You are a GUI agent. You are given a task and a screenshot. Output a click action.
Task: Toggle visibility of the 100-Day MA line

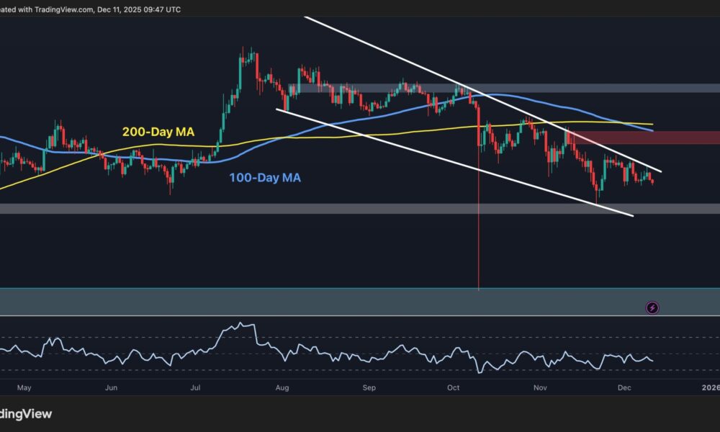pos(396,112)
